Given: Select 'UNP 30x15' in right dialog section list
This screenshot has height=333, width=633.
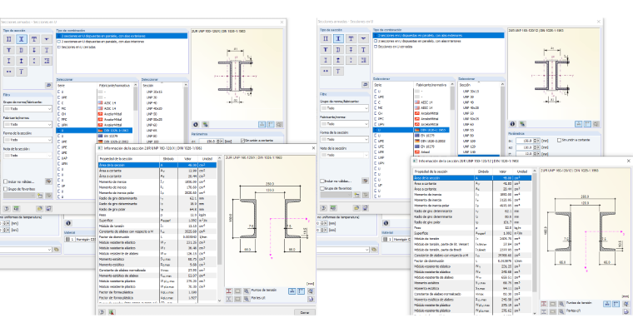Looking at the screenshot, I should [471, 92].
